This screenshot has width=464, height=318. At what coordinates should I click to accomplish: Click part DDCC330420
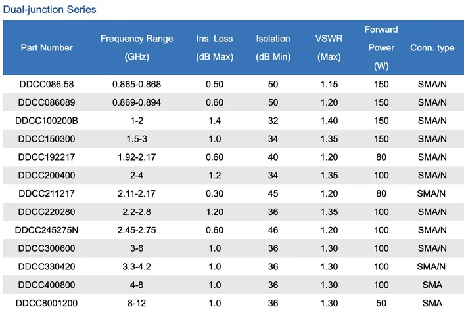pyautogui.click(x=47, y=267)
